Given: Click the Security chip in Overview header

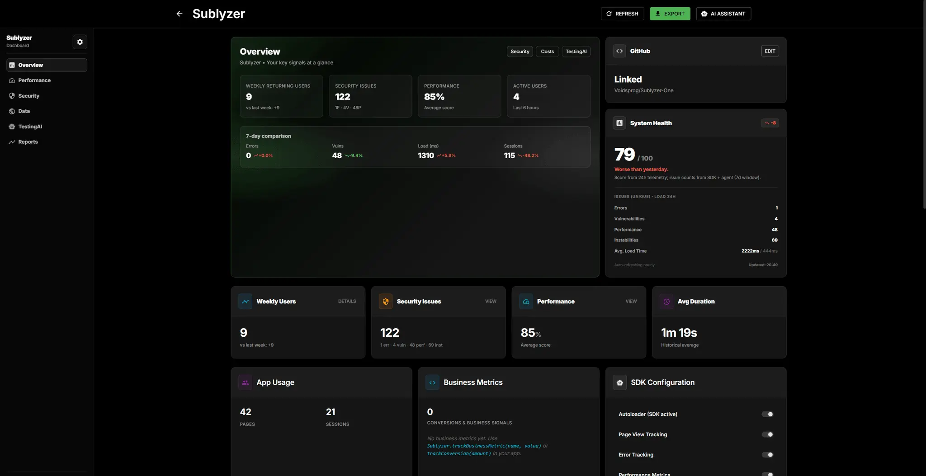Looking at the screenshot, I should [520, 52].
